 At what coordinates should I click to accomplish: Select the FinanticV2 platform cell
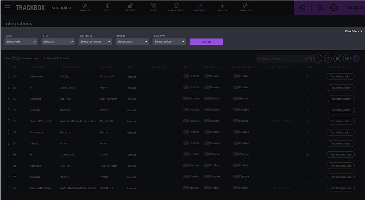[107, 76]
